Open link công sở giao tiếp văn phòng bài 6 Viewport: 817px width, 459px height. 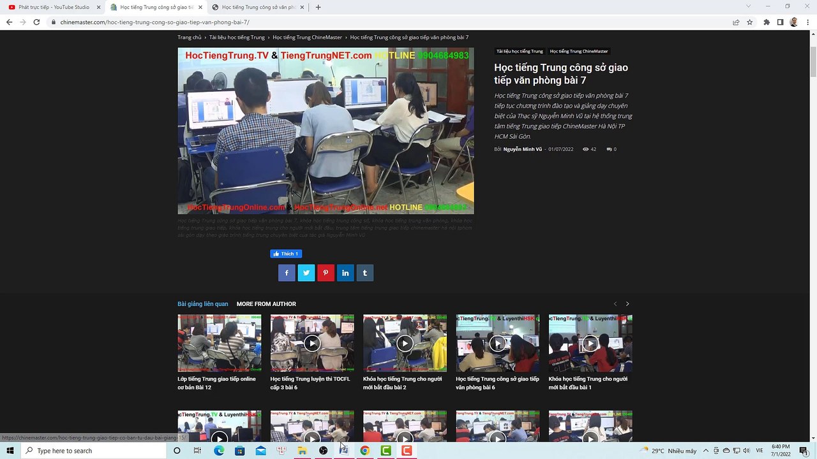pyautogui.click(x=497, y=383)
